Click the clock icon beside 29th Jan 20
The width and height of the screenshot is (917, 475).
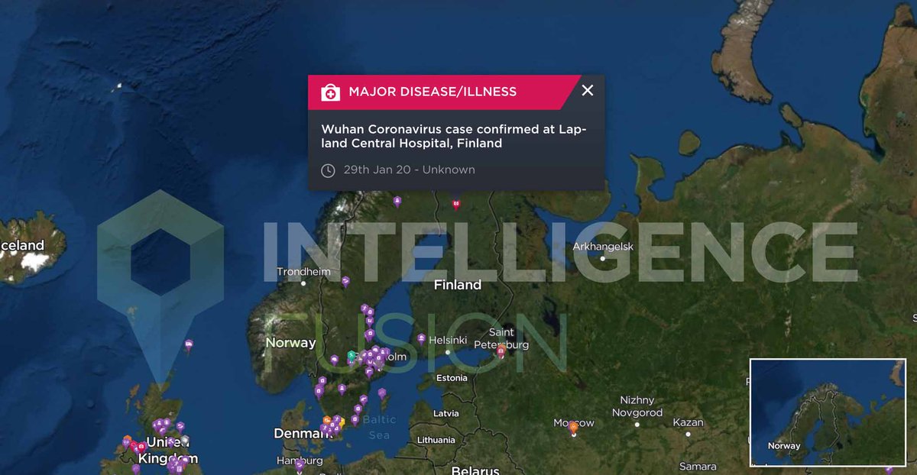tap(328, 170)
